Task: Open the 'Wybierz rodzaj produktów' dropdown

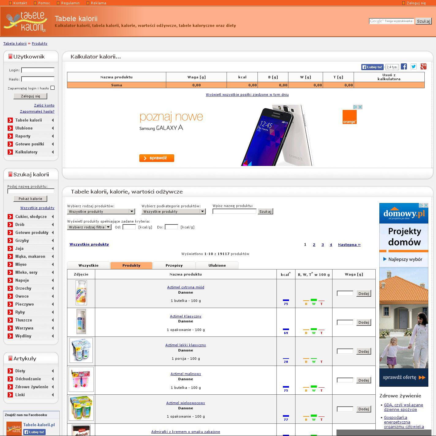Action: click(x=101, y=212)
